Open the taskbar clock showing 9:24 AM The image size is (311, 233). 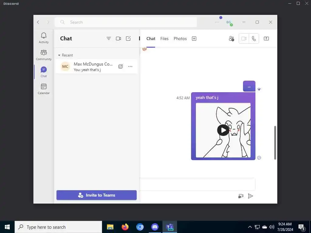[x=285, y=227]
